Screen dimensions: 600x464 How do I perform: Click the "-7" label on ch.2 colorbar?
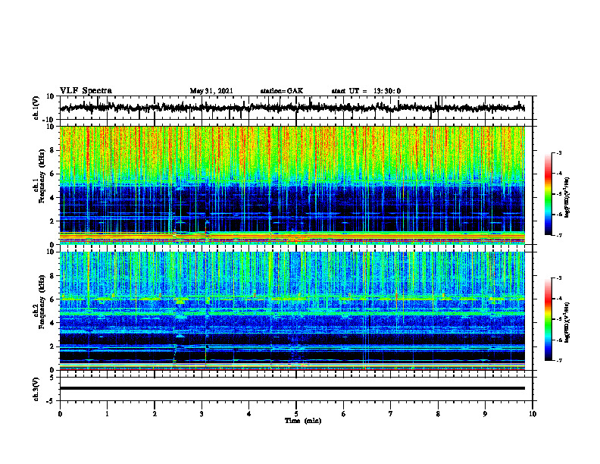559,360
